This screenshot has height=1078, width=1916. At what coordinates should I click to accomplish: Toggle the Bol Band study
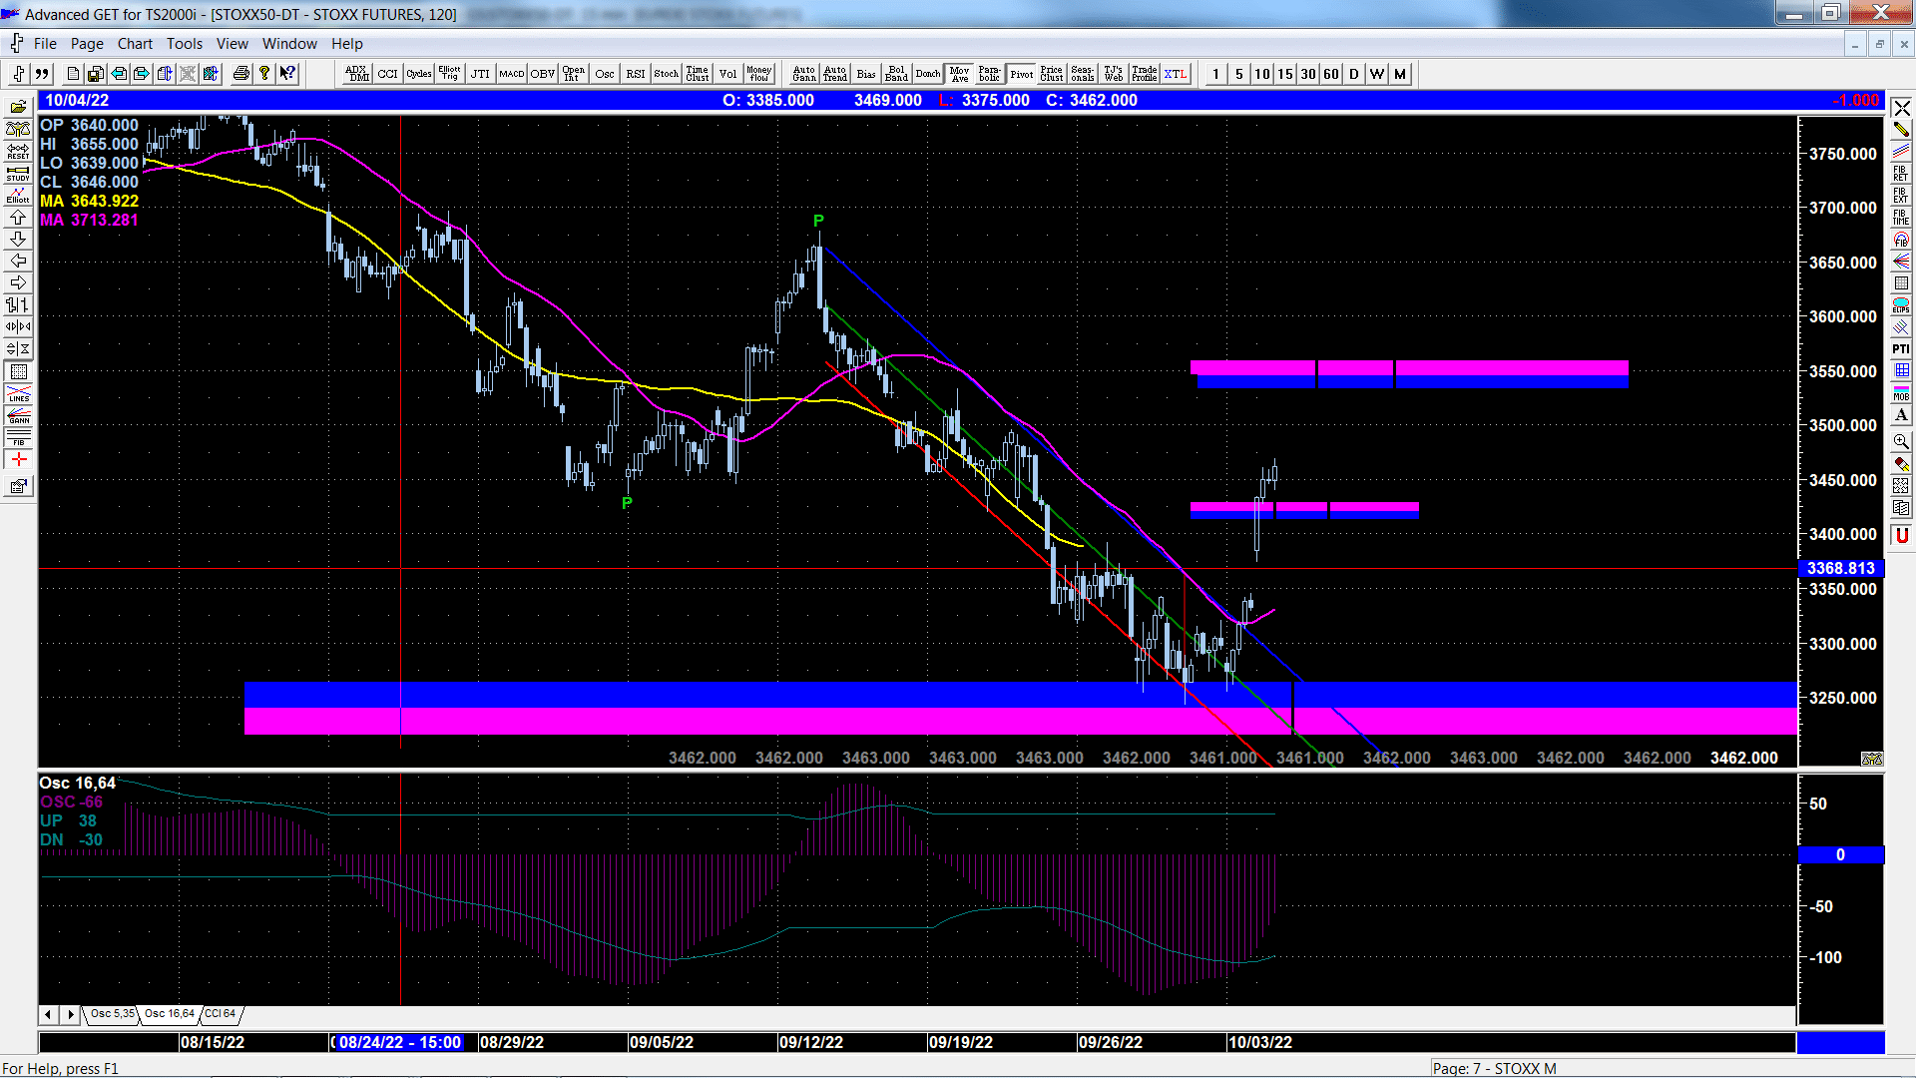[x=896, y=74]
